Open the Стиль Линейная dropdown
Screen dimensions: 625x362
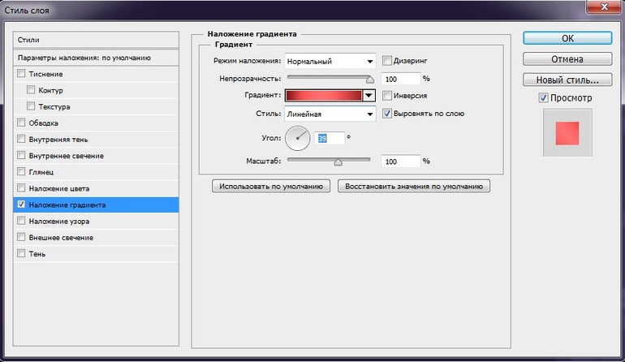[x=330, y=114]
